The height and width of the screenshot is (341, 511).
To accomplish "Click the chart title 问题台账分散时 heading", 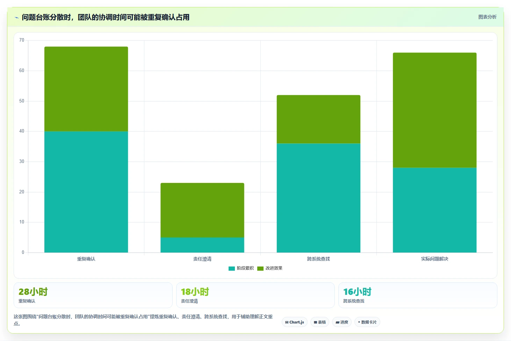I will point(106,17).
